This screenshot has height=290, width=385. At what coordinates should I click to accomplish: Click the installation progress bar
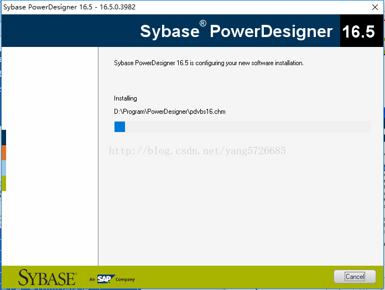click(x=243, y=126)
